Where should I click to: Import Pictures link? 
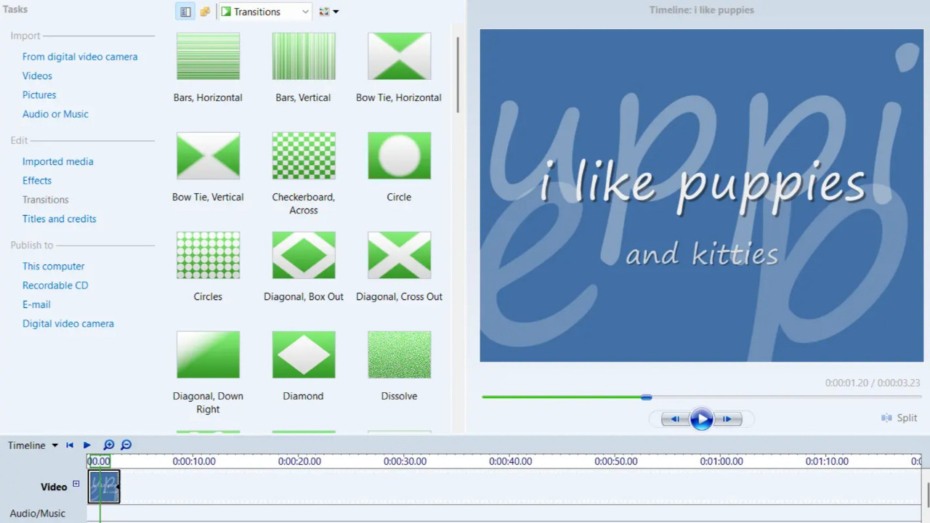pos(39,94)
